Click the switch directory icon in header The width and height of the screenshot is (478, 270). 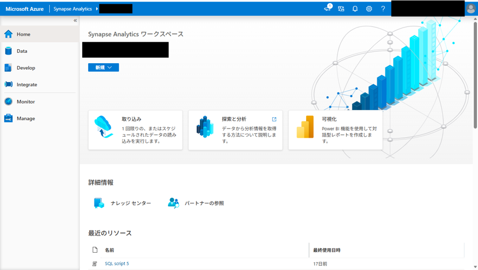click(x=341, y=9)
